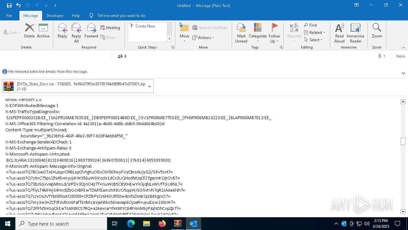Screen dimensions: 408x230
Task: Open WinRAR from taskbar
Action: click(178, 224)
